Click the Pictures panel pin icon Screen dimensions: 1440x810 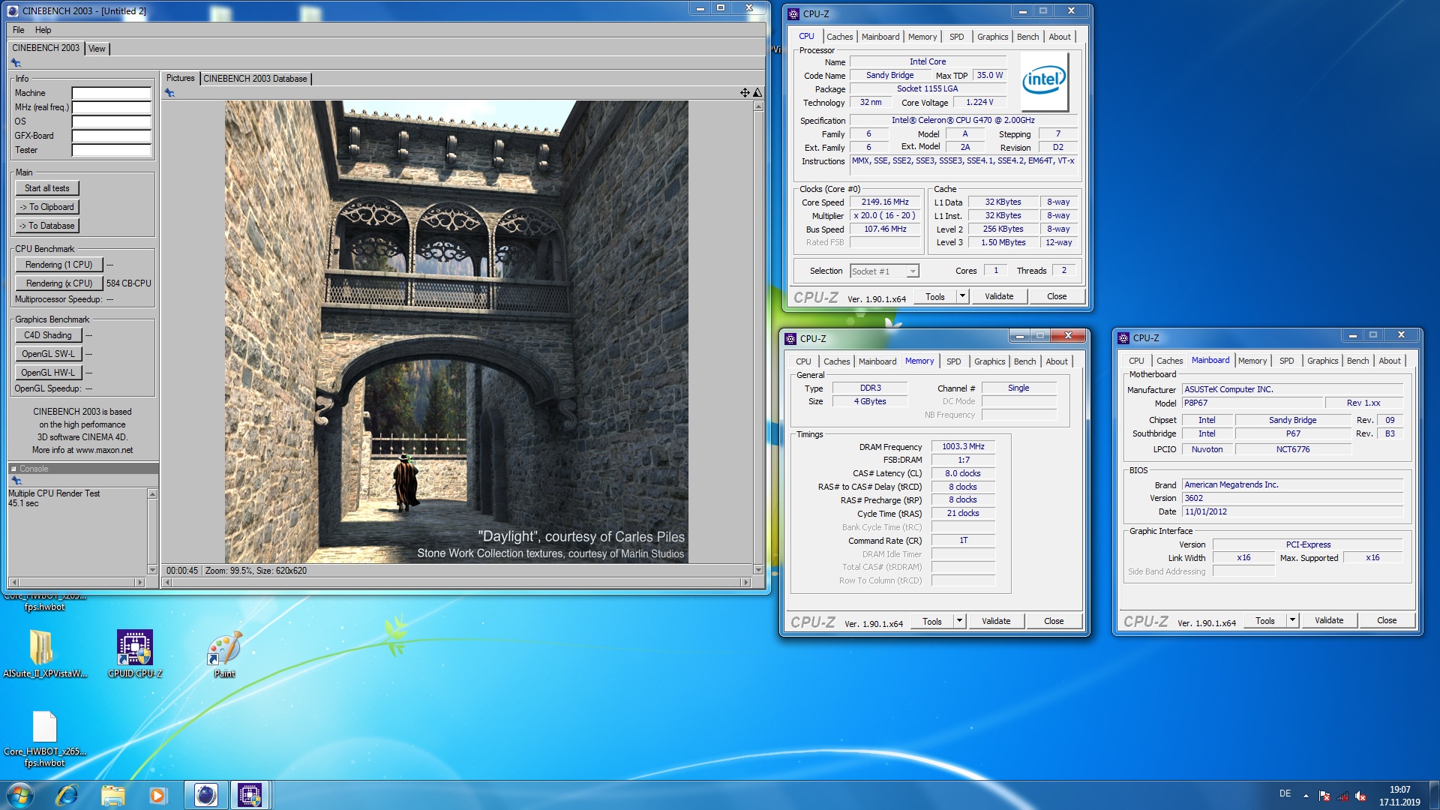pyautogui.click(x=169, y=93)
